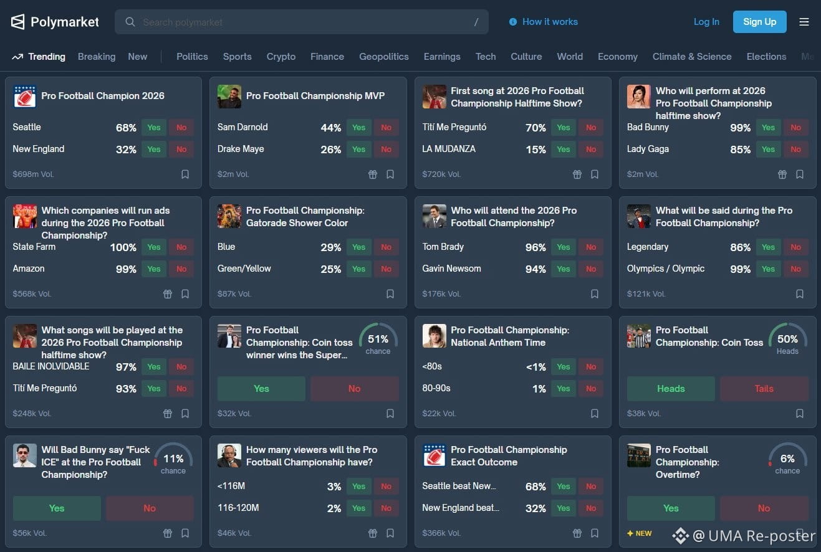The height and width of the screenshot is (552, 821).
Task: Bookmark the National Anthem Time market
Action: pos(595,414)
